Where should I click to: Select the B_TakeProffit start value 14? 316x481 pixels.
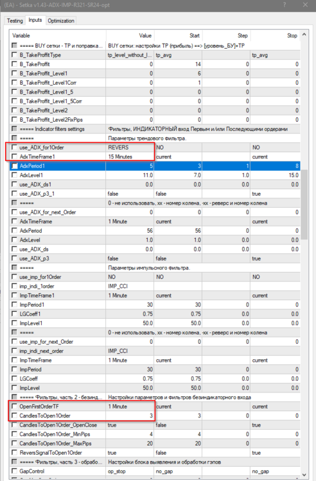pyautogui.click(x=178, y=64)
